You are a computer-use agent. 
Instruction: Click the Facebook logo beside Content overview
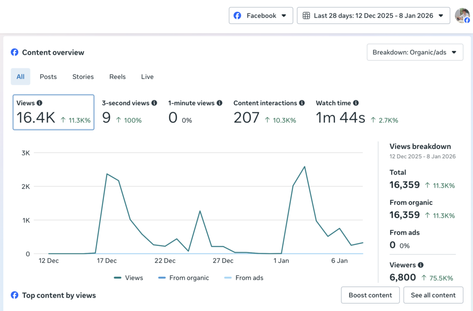click(x=14, y=53)
